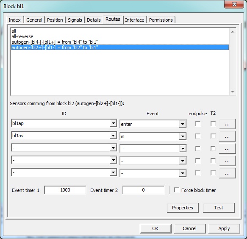Viewport: 247px width, 239px height.
Task: Select route from bl4 to bl1
Action: (55, 42)
